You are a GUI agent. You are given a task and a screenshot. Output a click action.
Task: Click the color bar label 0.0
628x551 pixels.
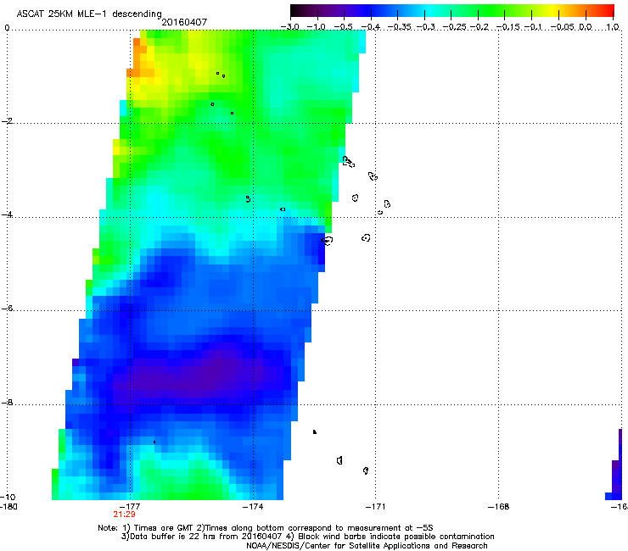586,27
